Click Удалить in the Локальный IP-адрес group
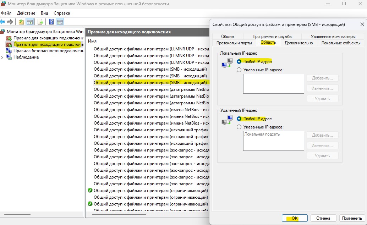The image size is (367, 225). [x=322, y=99]
